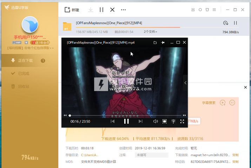The height and width of the screenshot is (168, 251).
Task: Click the 迅雷U享版 logo
Action: [16, 7]
